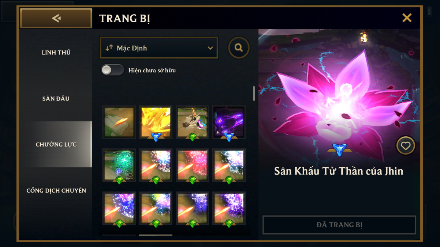Click the back arrow button
440x247 pixels.
(56, 18)
